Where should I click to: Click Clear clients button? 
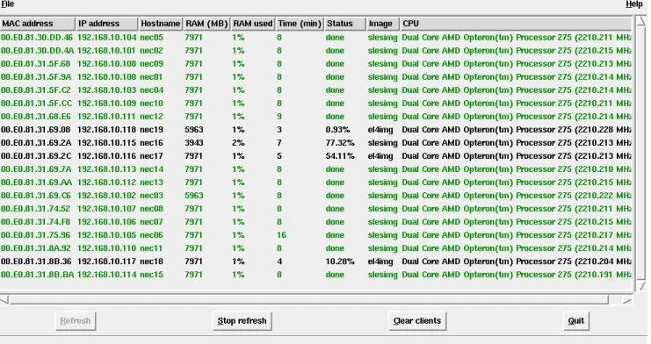417,321
